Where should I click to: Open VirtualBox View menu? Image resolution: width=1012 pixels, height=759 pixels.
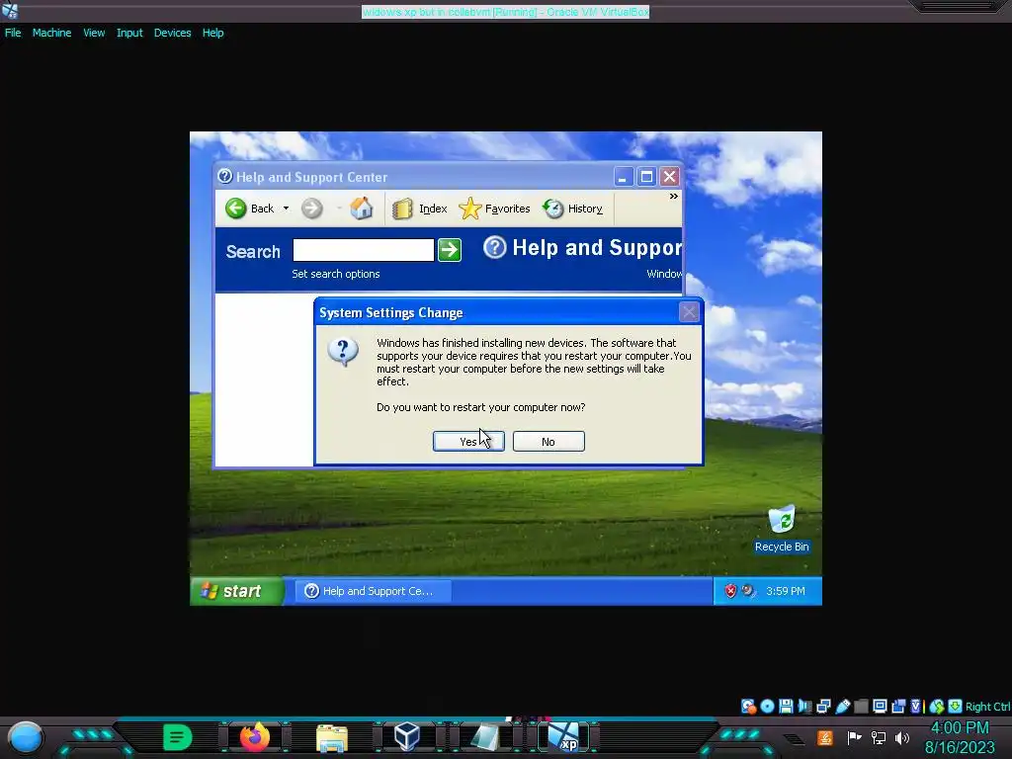click(x=94, y=33)
